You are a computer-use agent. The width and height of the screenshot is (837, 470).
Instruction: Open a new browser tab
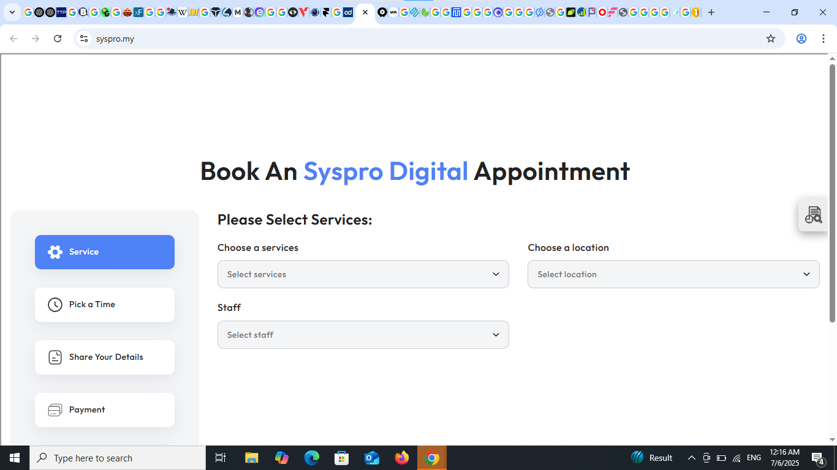click(x=711, y=12)
